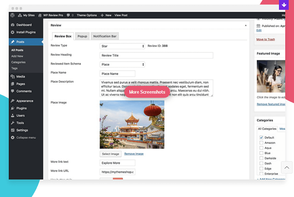Click the Settings sidebar icon
Viewport: 294px width, 197px height.
[x=12, y=130]
